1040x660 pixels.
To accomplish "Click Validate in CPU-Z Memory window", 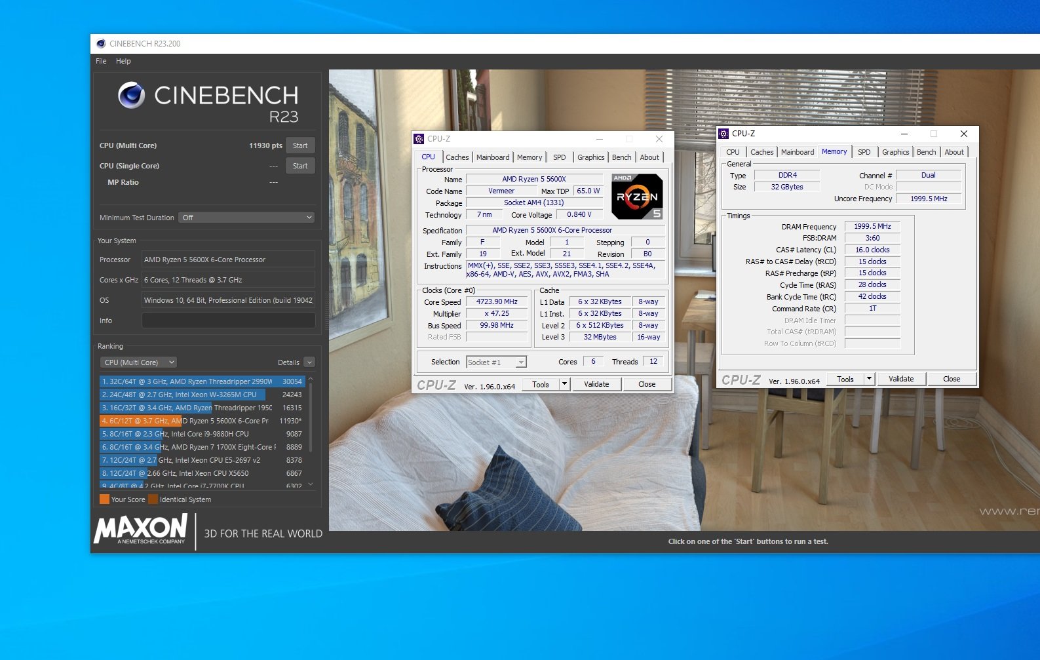I will pyautogui.click(x=901, y=379).
